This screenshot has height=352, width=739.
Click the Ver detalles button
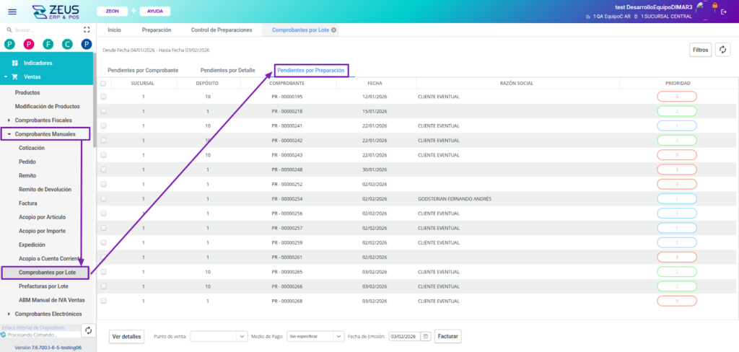coord(127,336)
